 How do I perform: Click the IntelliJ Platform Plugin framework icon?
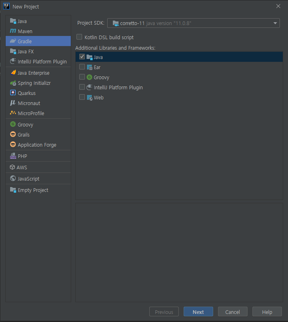(89, 87)
